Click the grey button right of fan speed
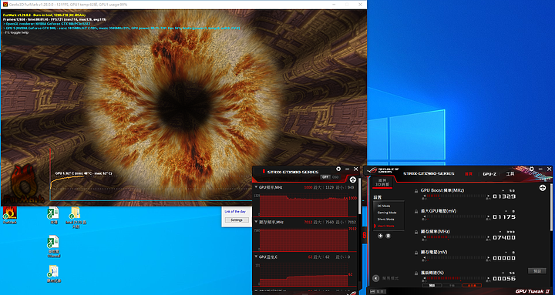Screen dimensions: 555x295 (537, 271)
